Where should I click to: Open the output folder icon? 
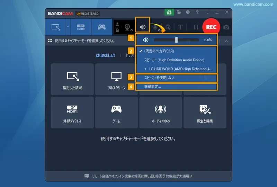[x=179, y=12]
